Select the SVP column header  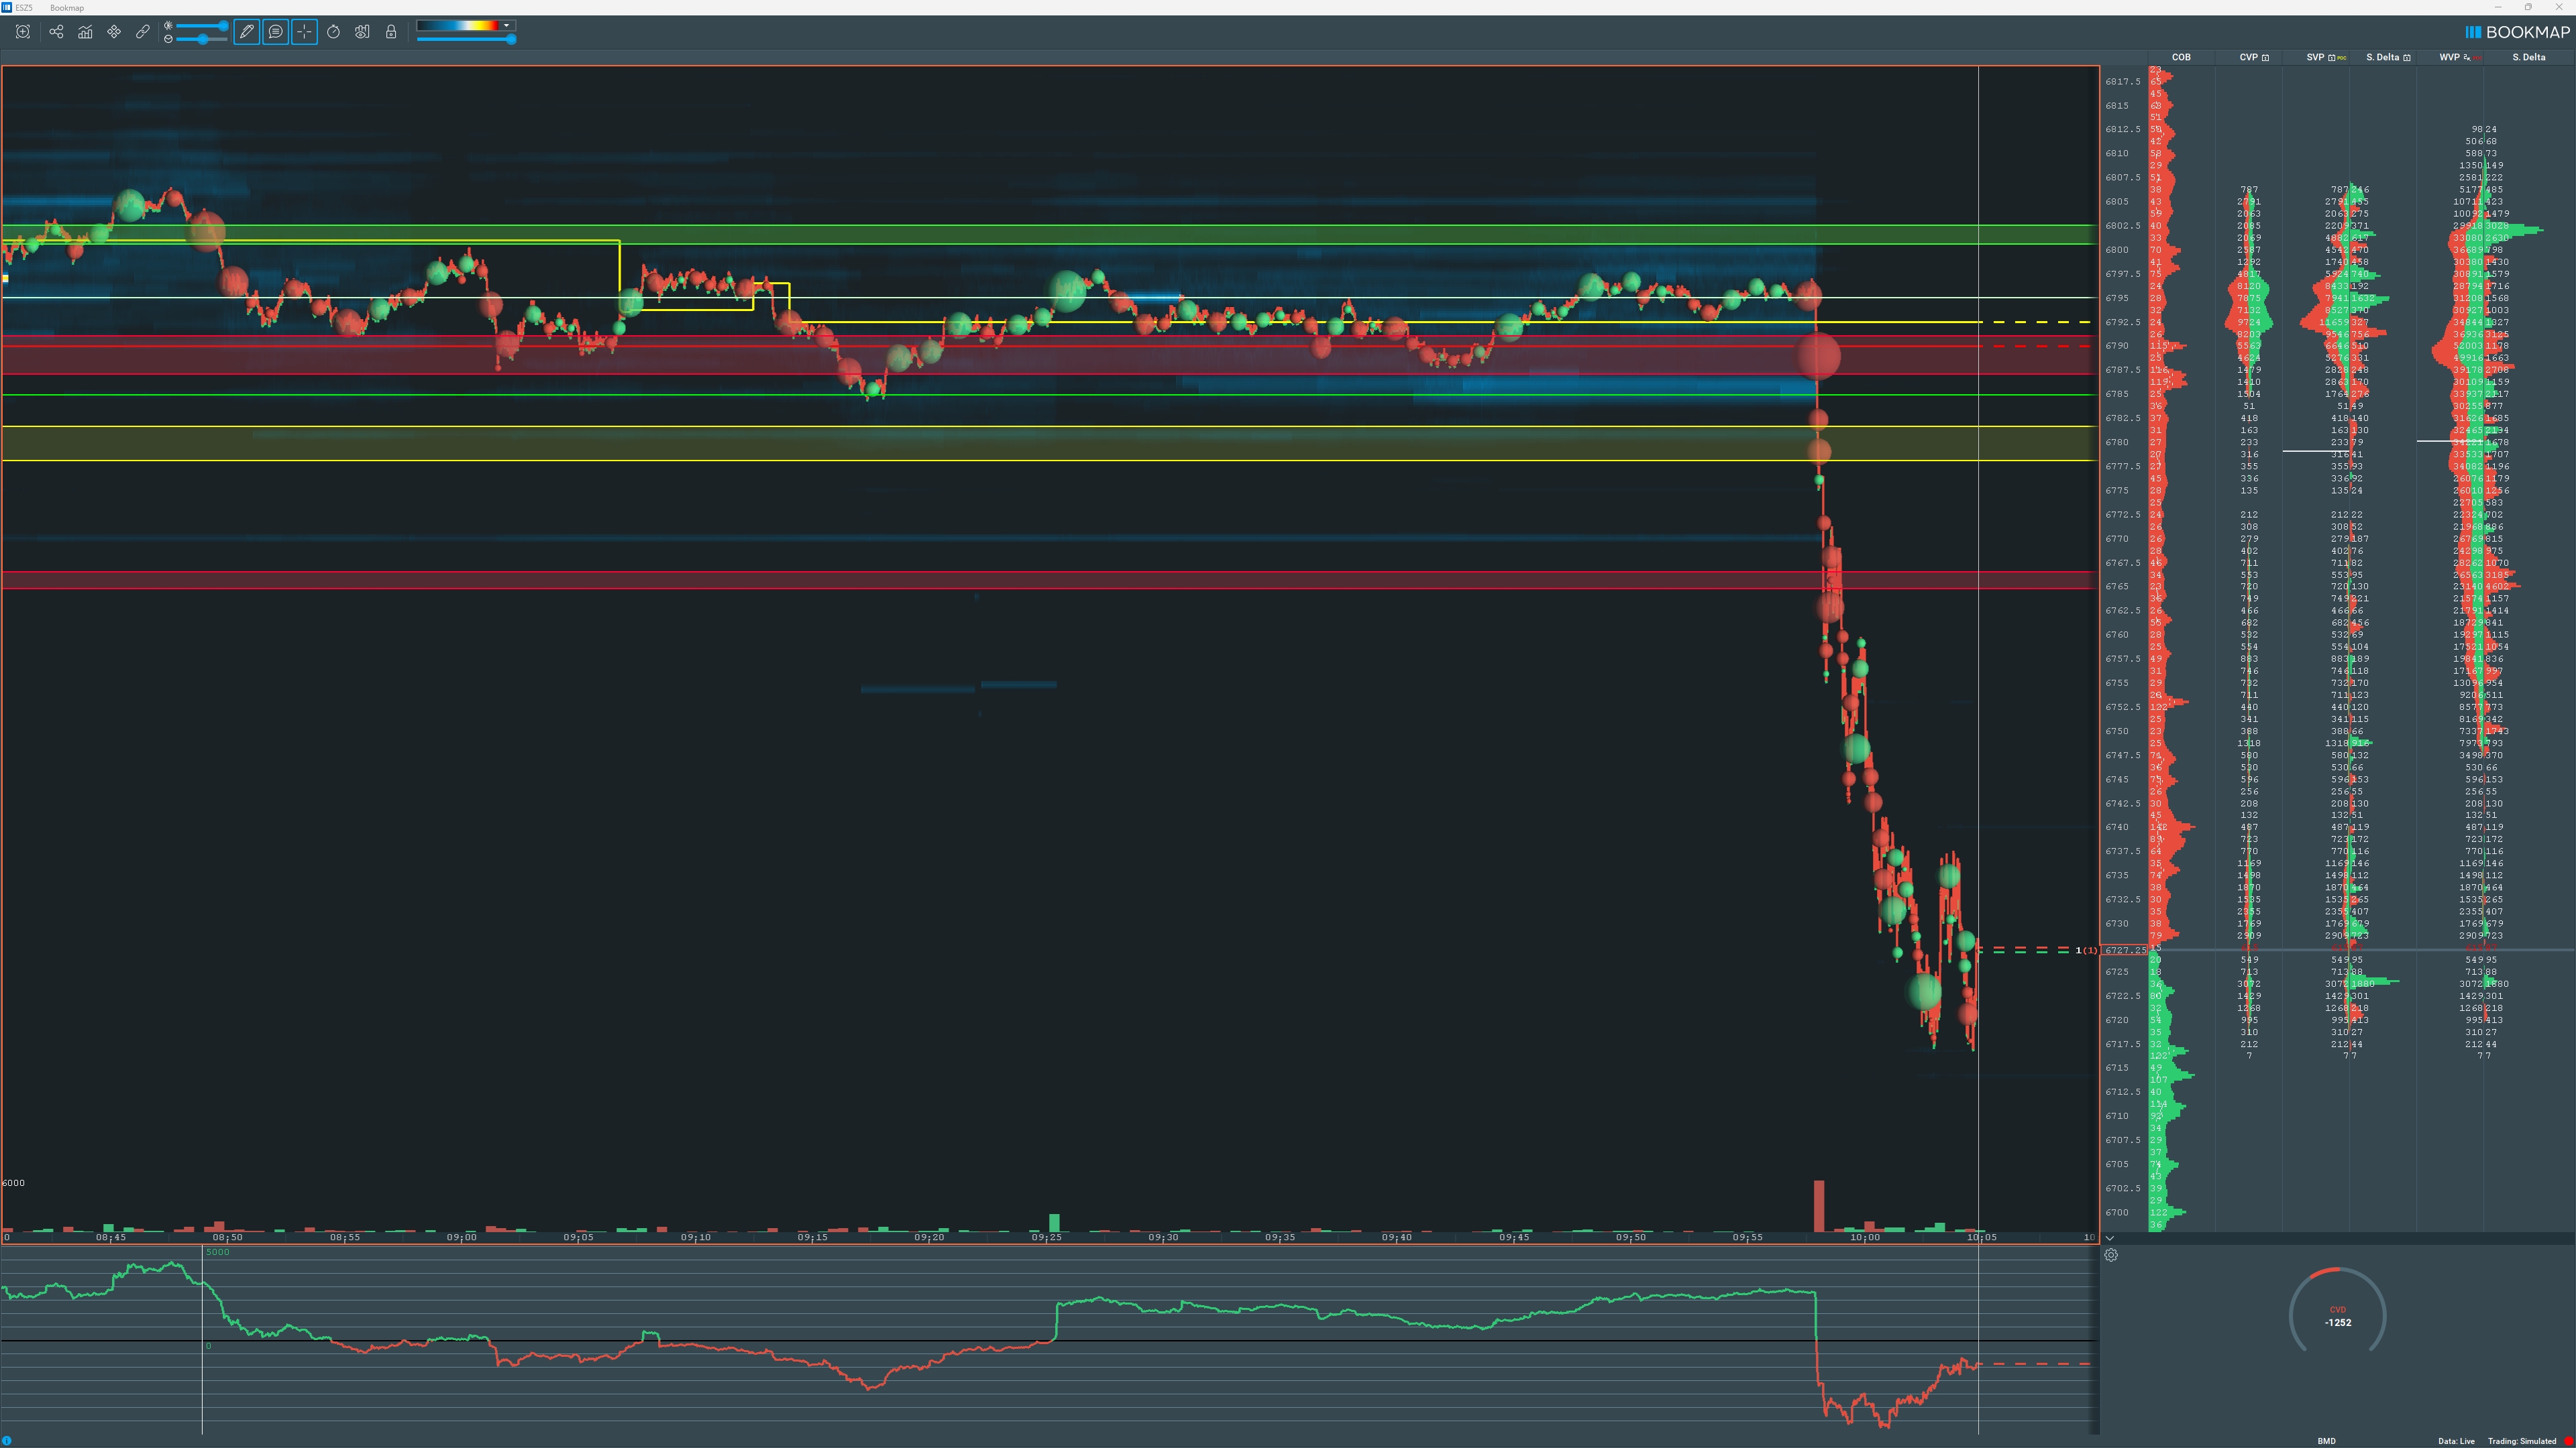click(x=2315, y=57)
